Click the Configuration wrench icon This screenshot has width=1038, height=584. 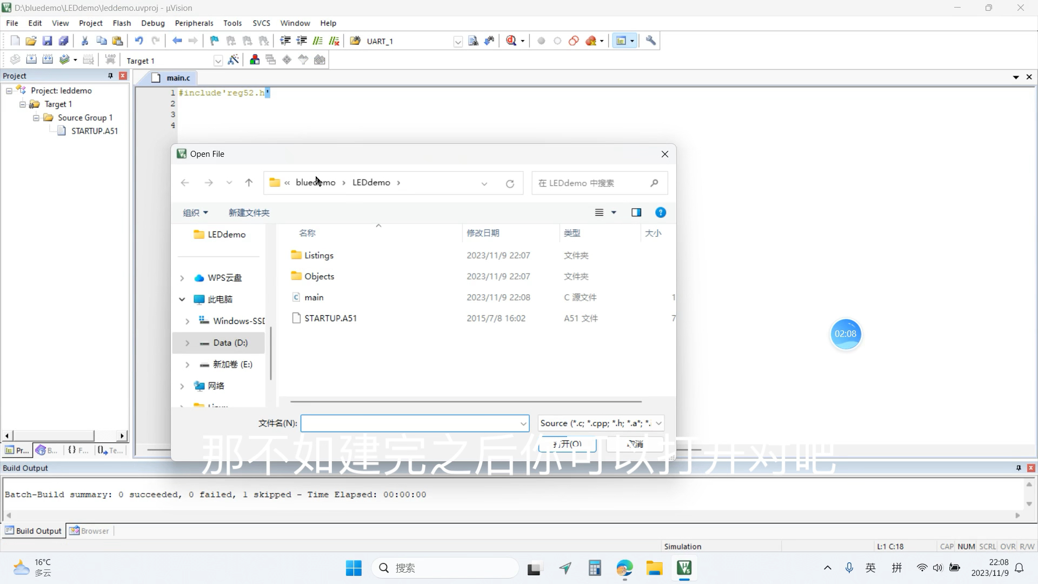(651, 41)
